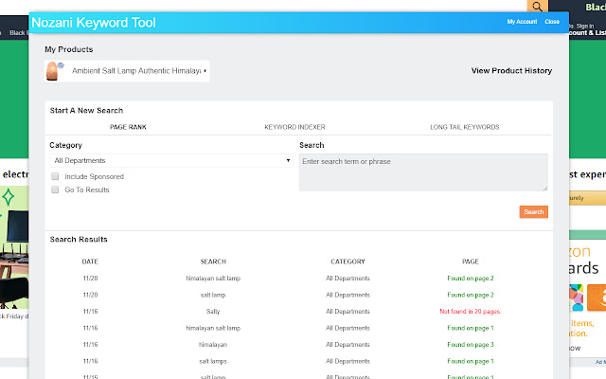606x379 pixels.
Task: Click the Search Results heading
Action: 79,240
